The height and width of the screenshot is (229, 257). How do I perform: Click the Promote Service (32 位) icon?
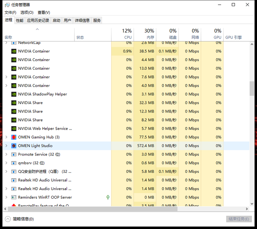(14, 154)
